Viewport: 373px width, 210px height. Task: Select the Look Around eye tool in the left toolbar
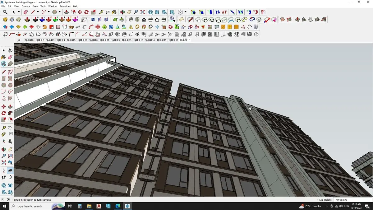(10, 171)
